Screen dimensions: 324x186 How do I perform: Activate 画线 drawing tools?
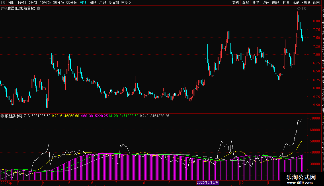(276, 3)
